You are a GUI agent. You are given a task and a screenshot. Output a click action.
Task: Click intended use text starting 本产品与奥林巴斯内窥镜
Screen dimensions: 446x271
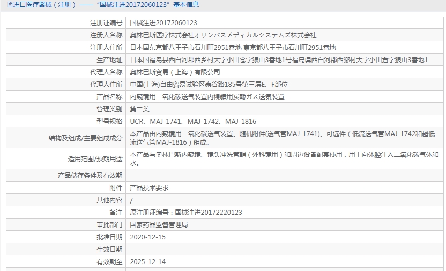point(285,159)
